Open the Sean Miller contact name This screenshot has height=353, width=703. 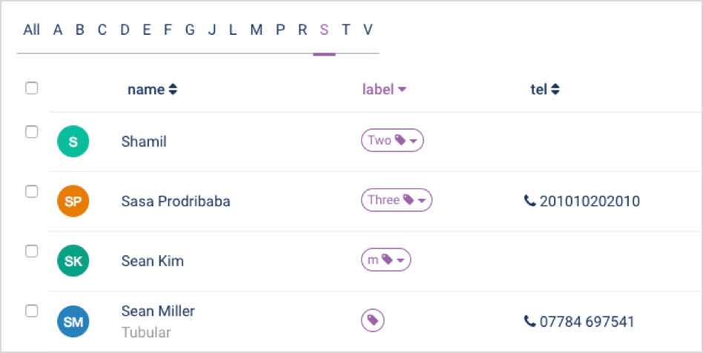tap(158, 311)
